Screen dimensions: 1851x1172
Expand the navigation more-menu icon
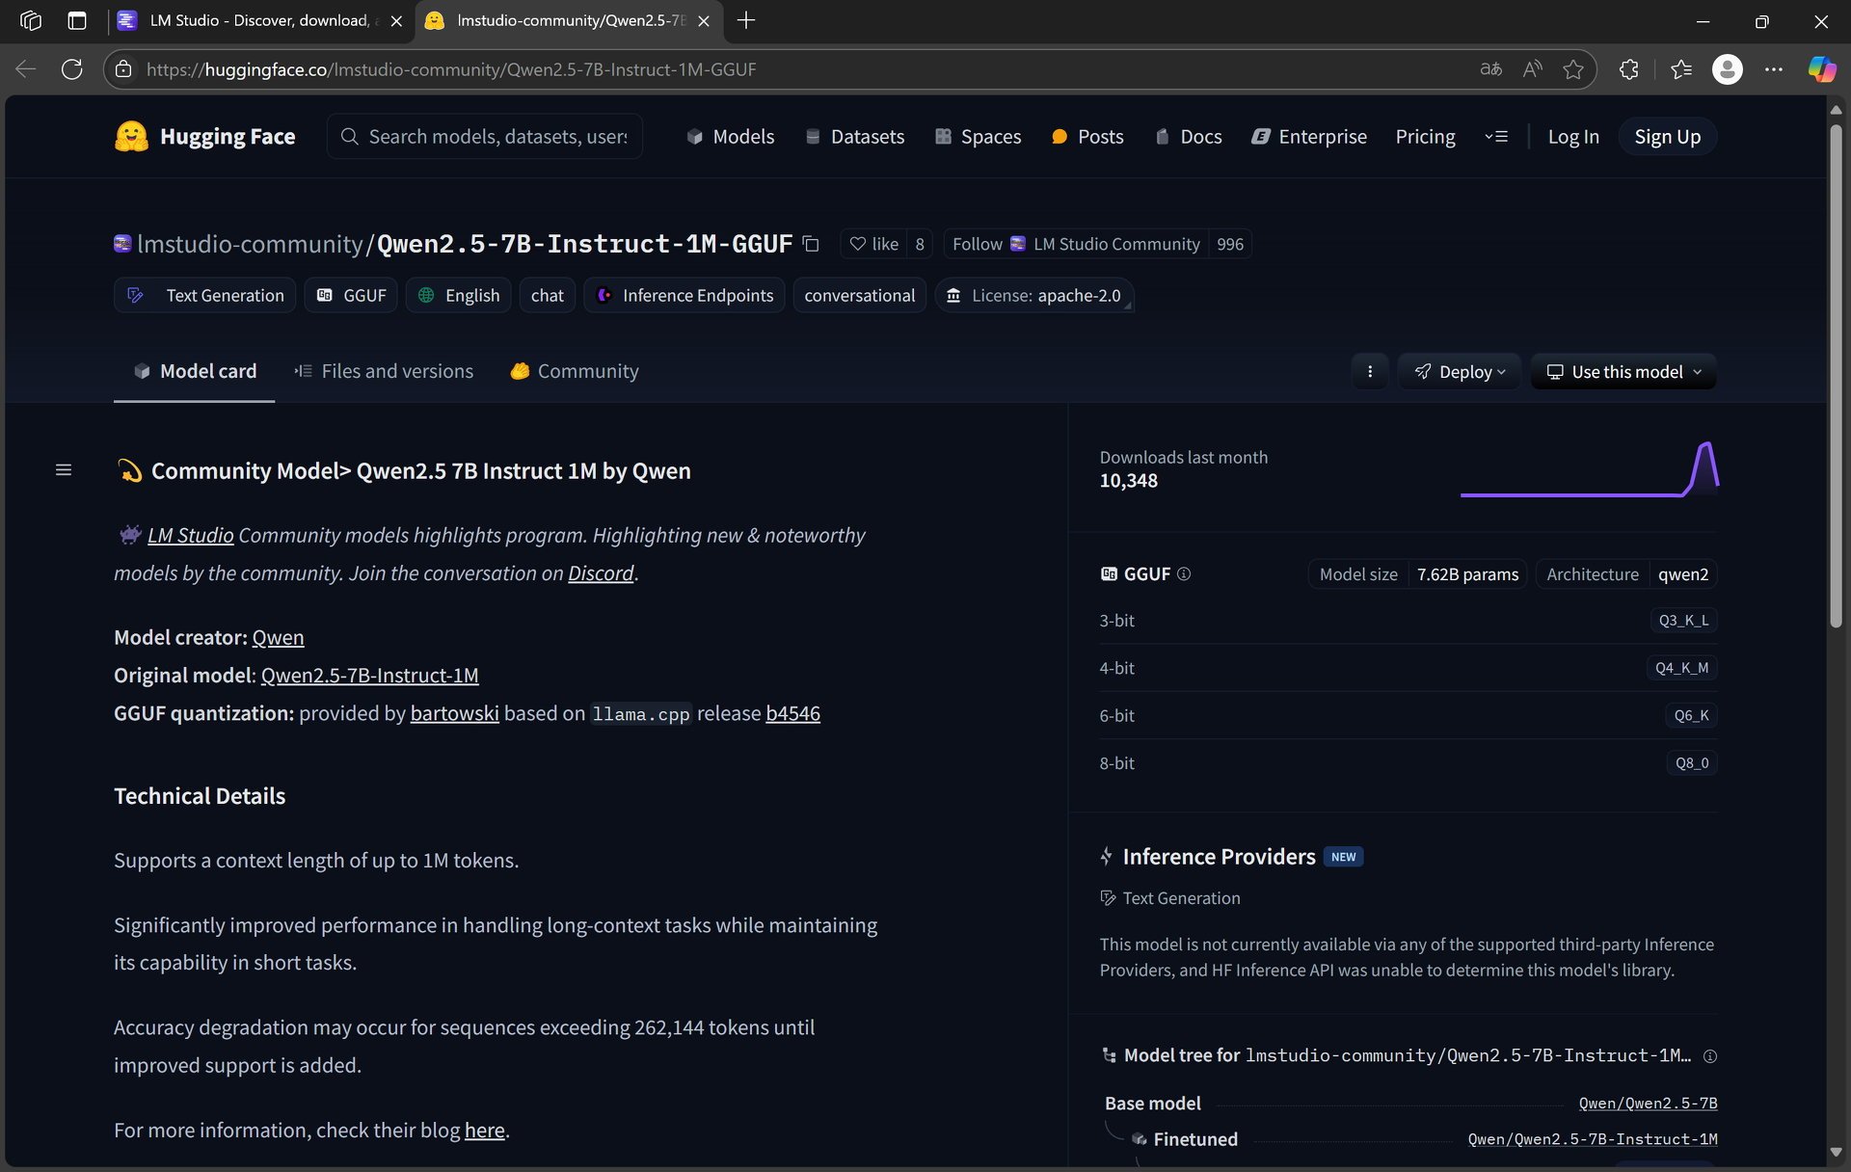pyautogui.click(x=1496, y=137)
